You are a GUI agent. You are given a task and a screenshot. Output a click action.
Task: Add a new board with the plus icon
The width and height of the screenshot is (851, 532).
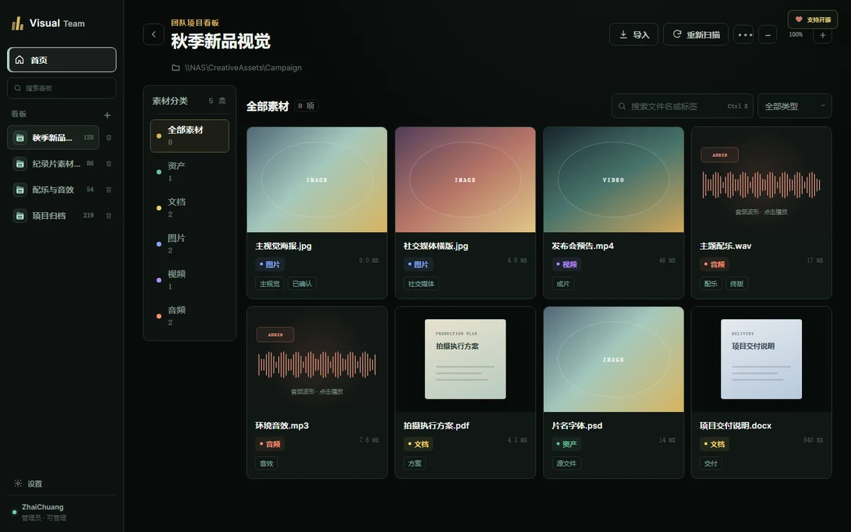[x=107, y=115]
